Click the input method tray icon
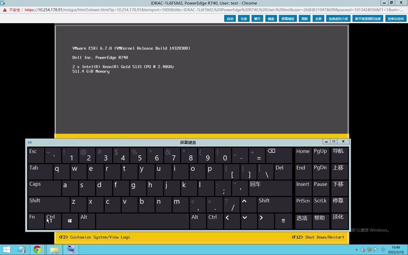 coord(383,250)
